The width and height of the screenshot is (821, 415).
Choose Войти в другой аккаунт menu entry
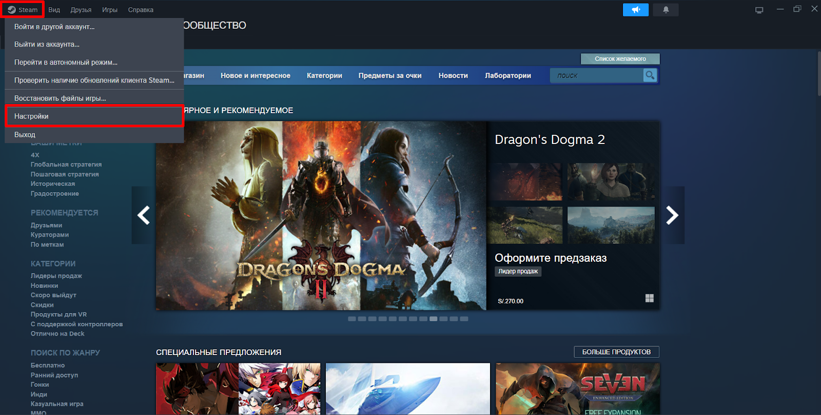(54, 27)
